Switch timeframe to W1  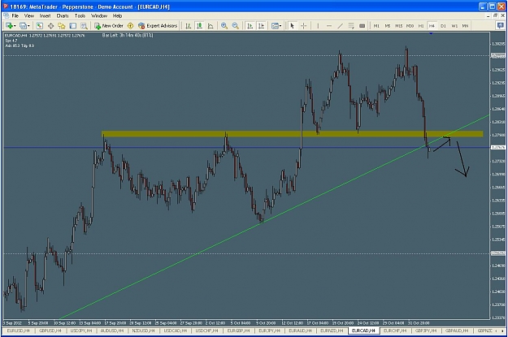[454, 26]
